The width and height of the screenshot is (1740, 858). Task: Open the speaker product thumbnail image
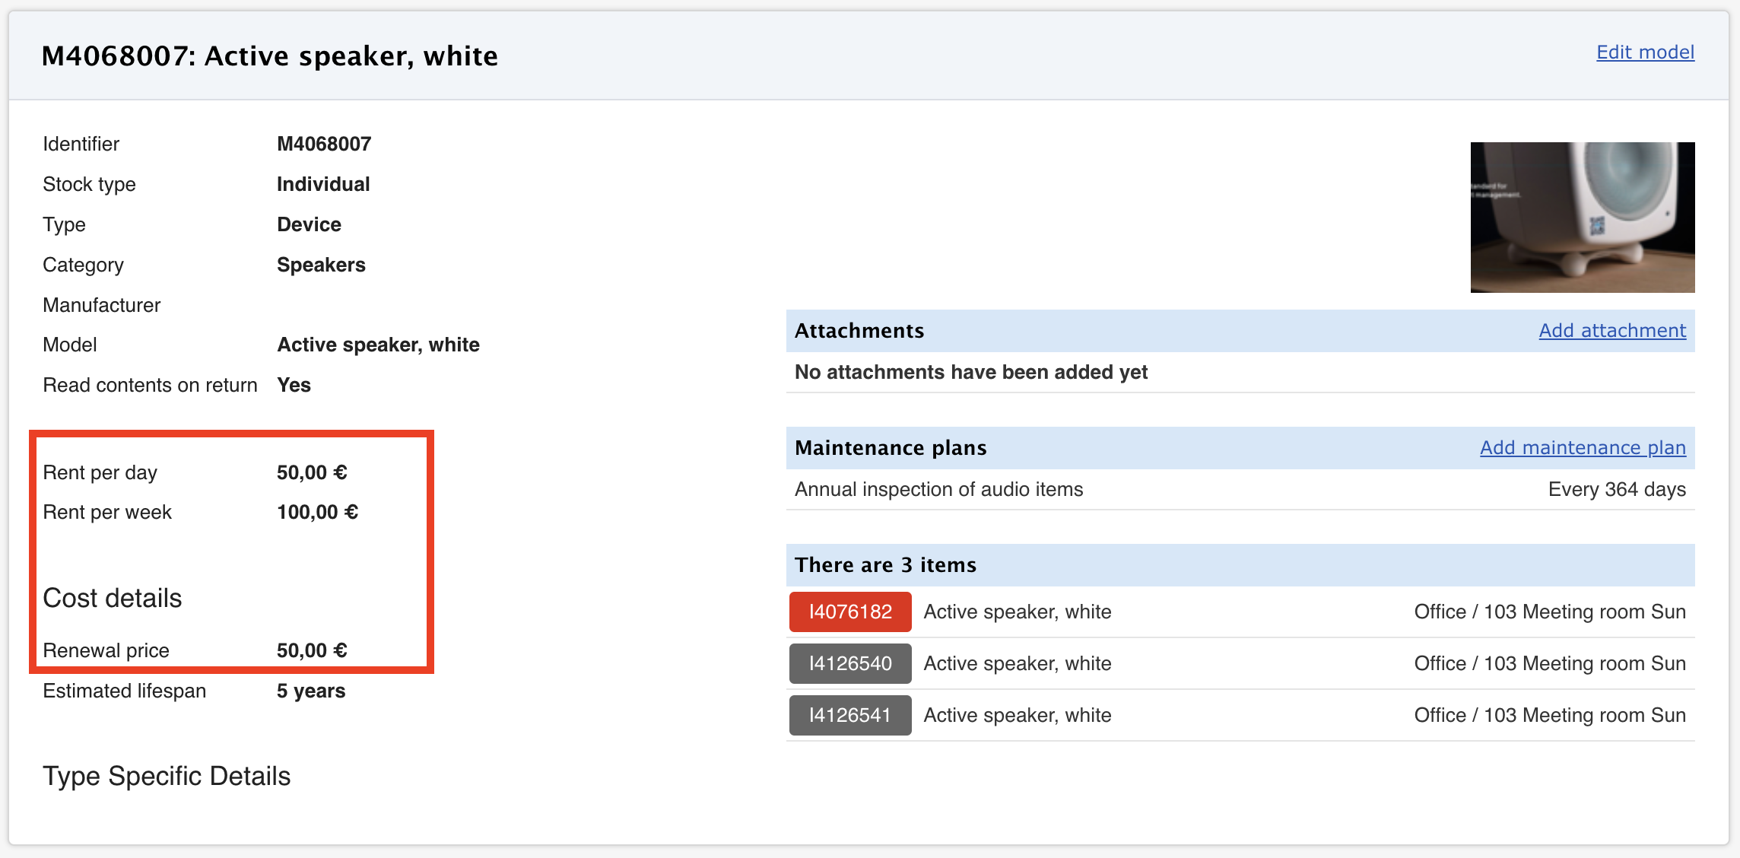1582,218
